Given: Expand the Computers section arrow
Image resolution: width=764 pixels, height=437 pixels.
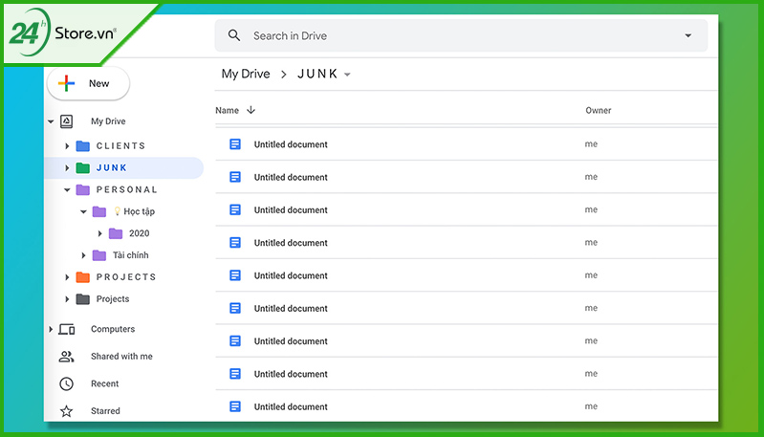Looking at the screenshot, I should click(x=51, y=329).
